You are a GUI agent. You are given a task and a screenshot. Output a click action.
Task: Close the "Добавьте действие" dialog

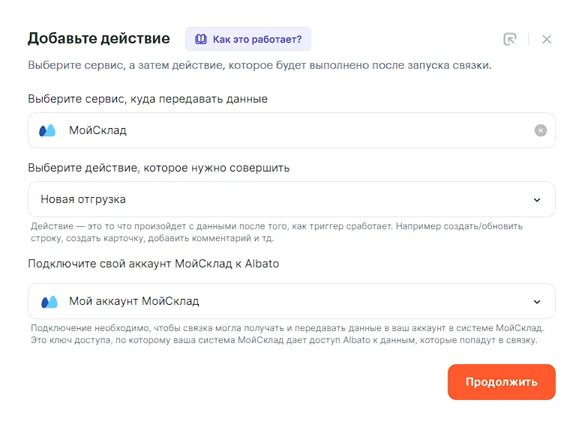pyautogui.click(x=547, y=39)
